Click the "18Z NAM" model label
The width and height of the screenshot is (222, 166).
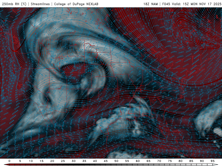coord(150,4)
